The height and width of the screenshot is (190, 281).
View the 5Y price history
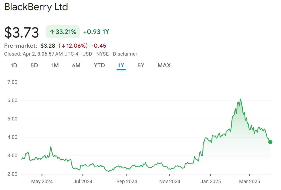coord(141,65)
